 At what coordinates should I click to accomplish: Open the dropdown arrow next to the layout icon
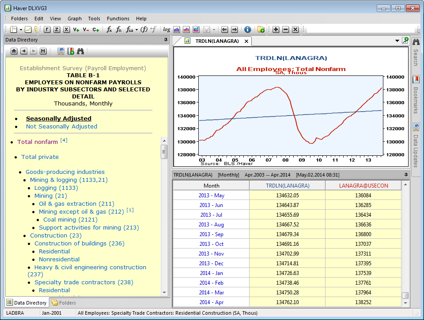[x=21, y=30]
